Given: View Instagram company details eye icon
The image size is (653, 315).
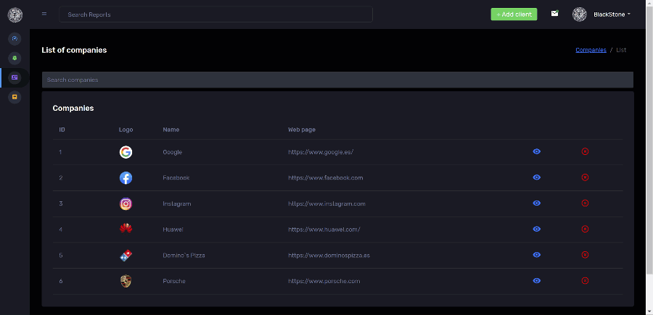Looking at the screenshot, I should [x=537, y=203].
